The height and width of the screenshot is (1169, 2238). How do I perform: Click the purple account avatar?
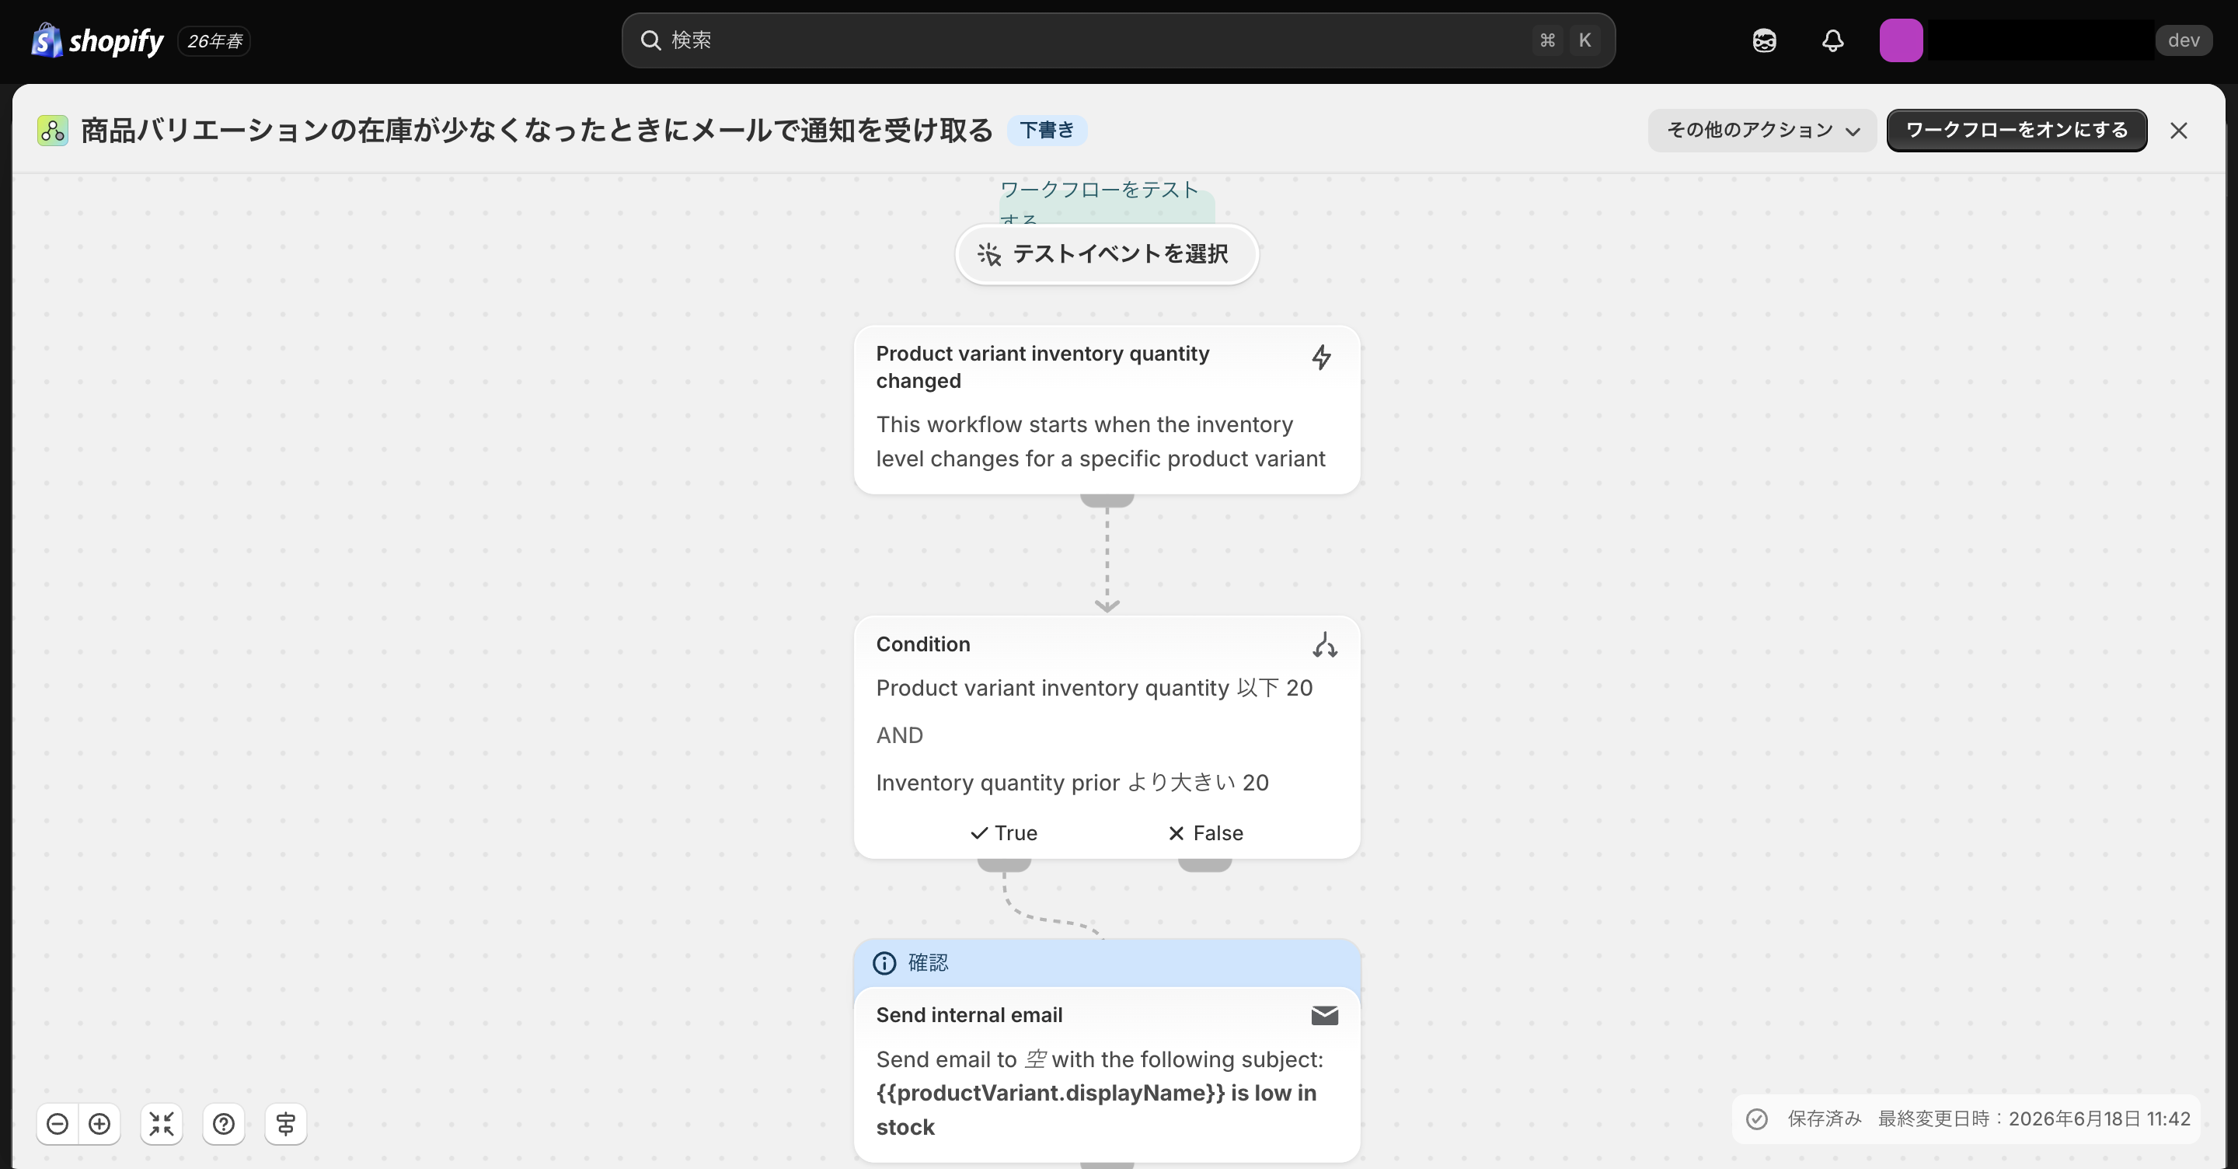(x=1901, y=41)
